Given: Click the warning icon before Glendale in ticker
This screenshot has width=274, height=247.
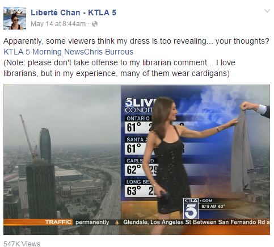Looking at the screenshot, I should pos(117,222).
